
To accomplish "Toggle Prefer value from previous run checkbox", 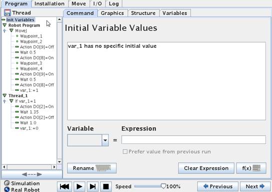I will [125, 152].
